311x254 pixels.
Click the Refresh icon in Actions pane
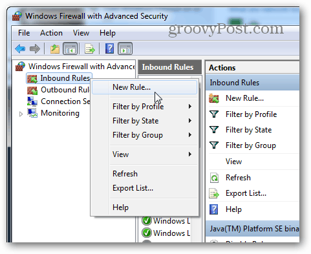coord(214,178)
